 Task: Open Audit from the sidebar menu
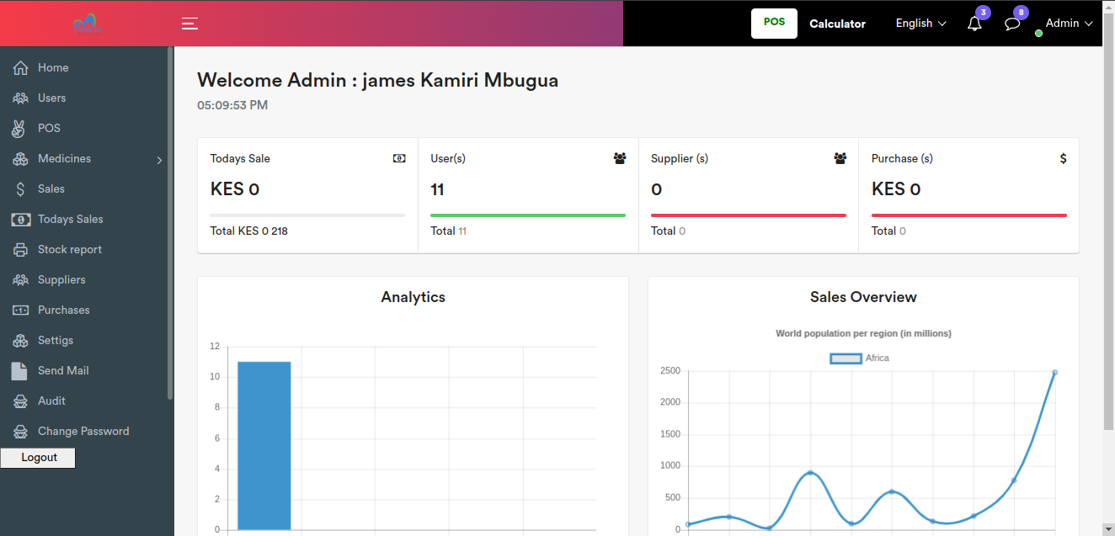[51, 401]
